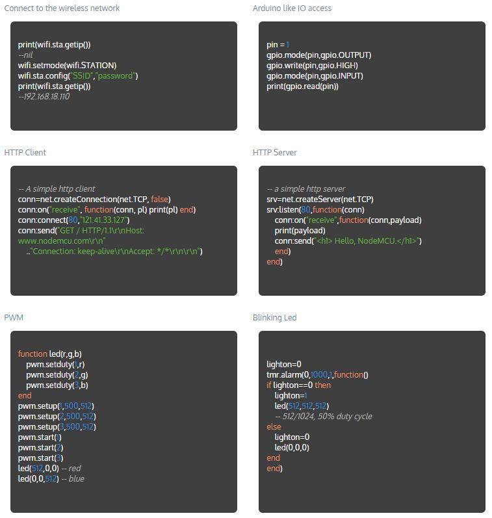492x518 pixels.
Task: Click the 'Hello, NodeMCU.' conn:send line
Action: click(x=348, y=241)
